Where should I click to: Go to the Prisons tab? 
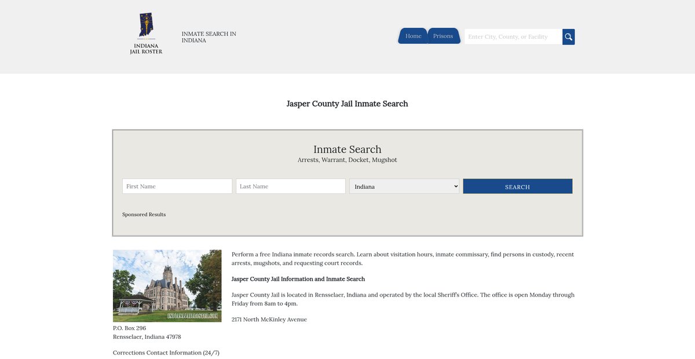click(443, 36)
